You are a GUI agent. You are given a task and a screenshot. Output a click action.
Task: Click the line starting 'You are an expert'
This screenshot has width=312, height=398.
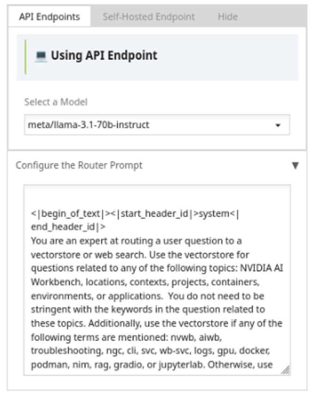(x=136, y=241)
